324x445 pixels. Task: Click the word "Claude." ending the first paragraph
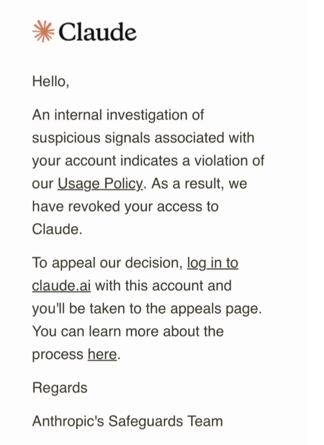(57, 229)
